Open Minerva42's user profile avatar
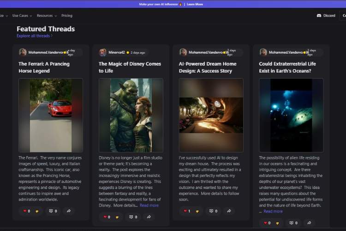346x231 pixels. [103, 52]
